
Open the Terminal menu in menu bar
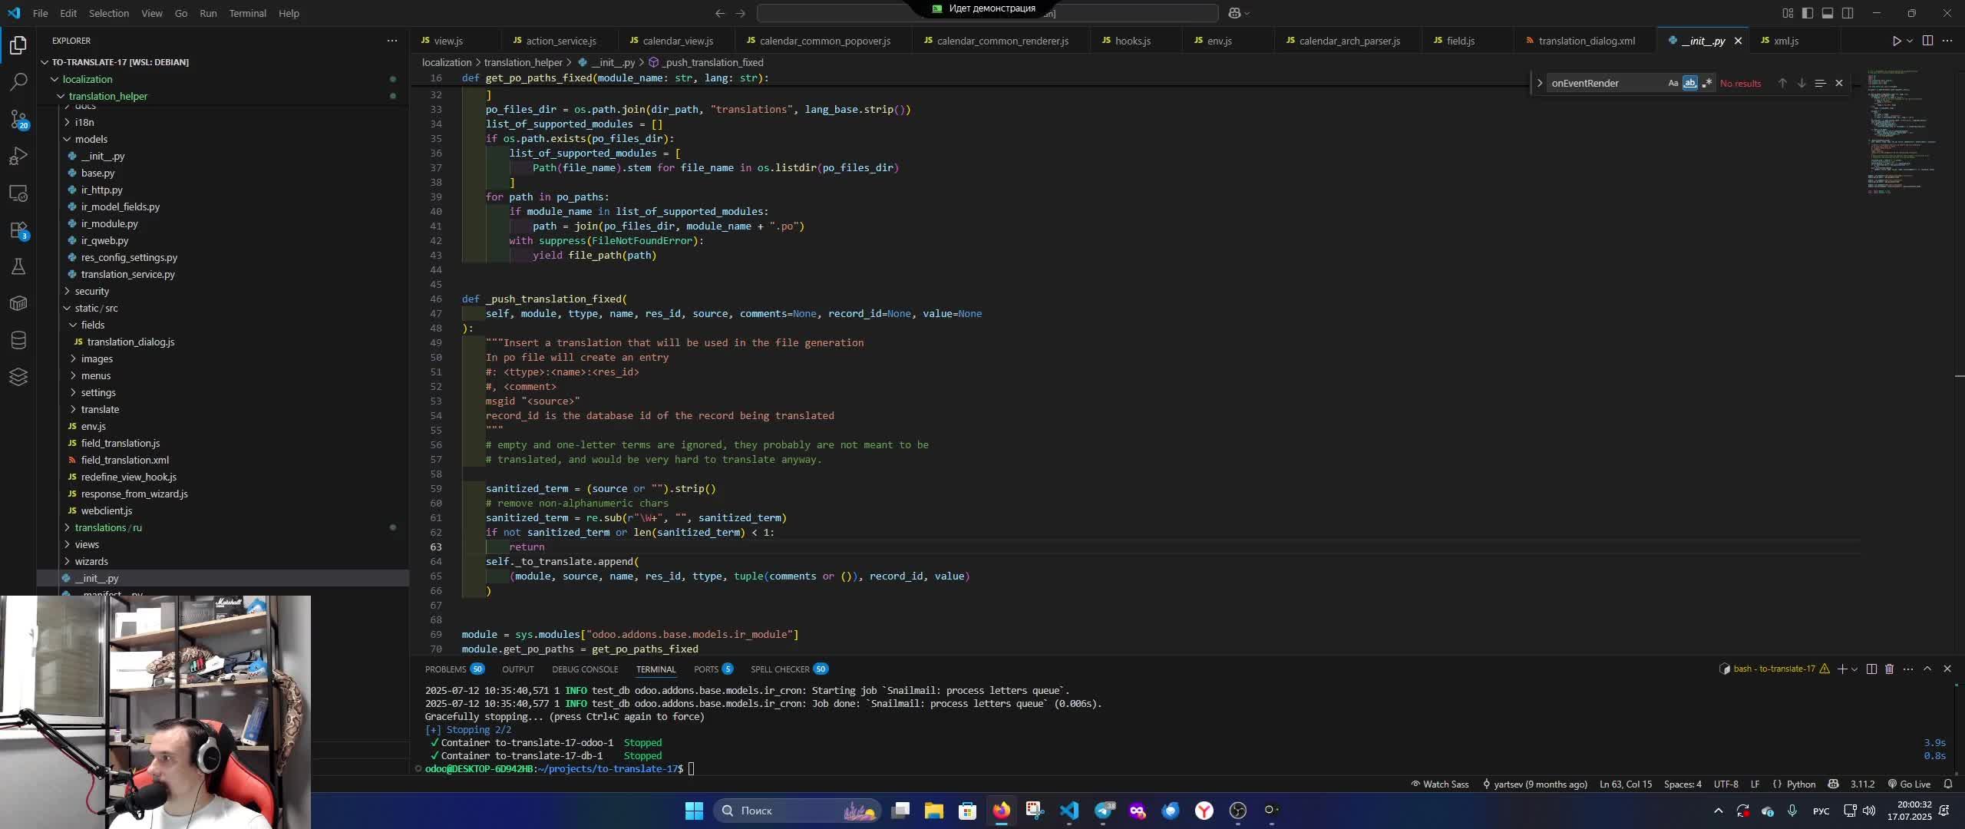[x=247, y=13]
